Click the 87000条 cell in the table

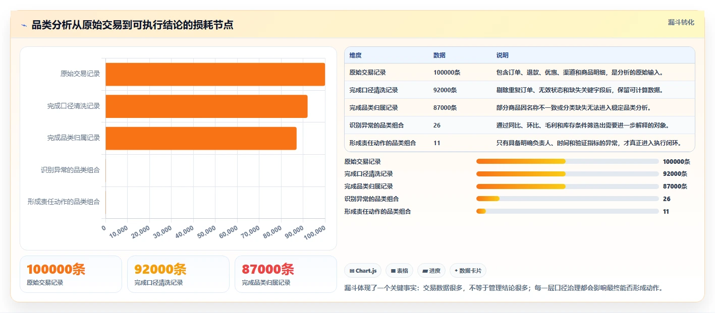click(445, 108)
